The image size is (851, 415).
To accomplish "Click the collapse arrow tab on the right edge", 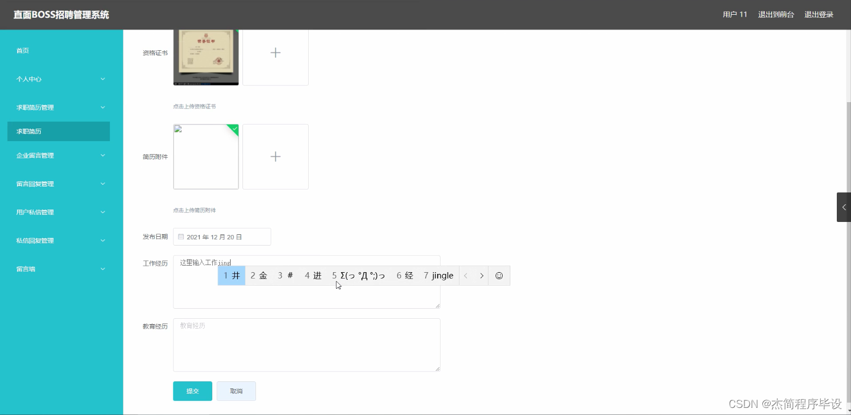I will pyautogui.click(x=844, y=207).
